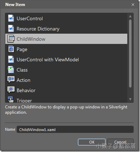Pick the Behavior text label
The image size is (140, 152).
pyautogui.click(x=26, y=90)
